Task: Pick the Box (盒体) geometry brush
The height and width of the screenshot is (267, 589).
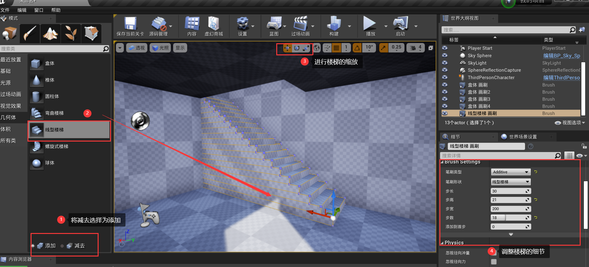Action: click(69, 63)
